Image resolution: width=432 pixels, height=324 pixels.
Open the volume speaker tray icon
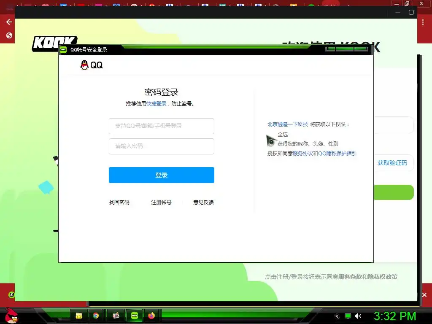pos(358,316)
